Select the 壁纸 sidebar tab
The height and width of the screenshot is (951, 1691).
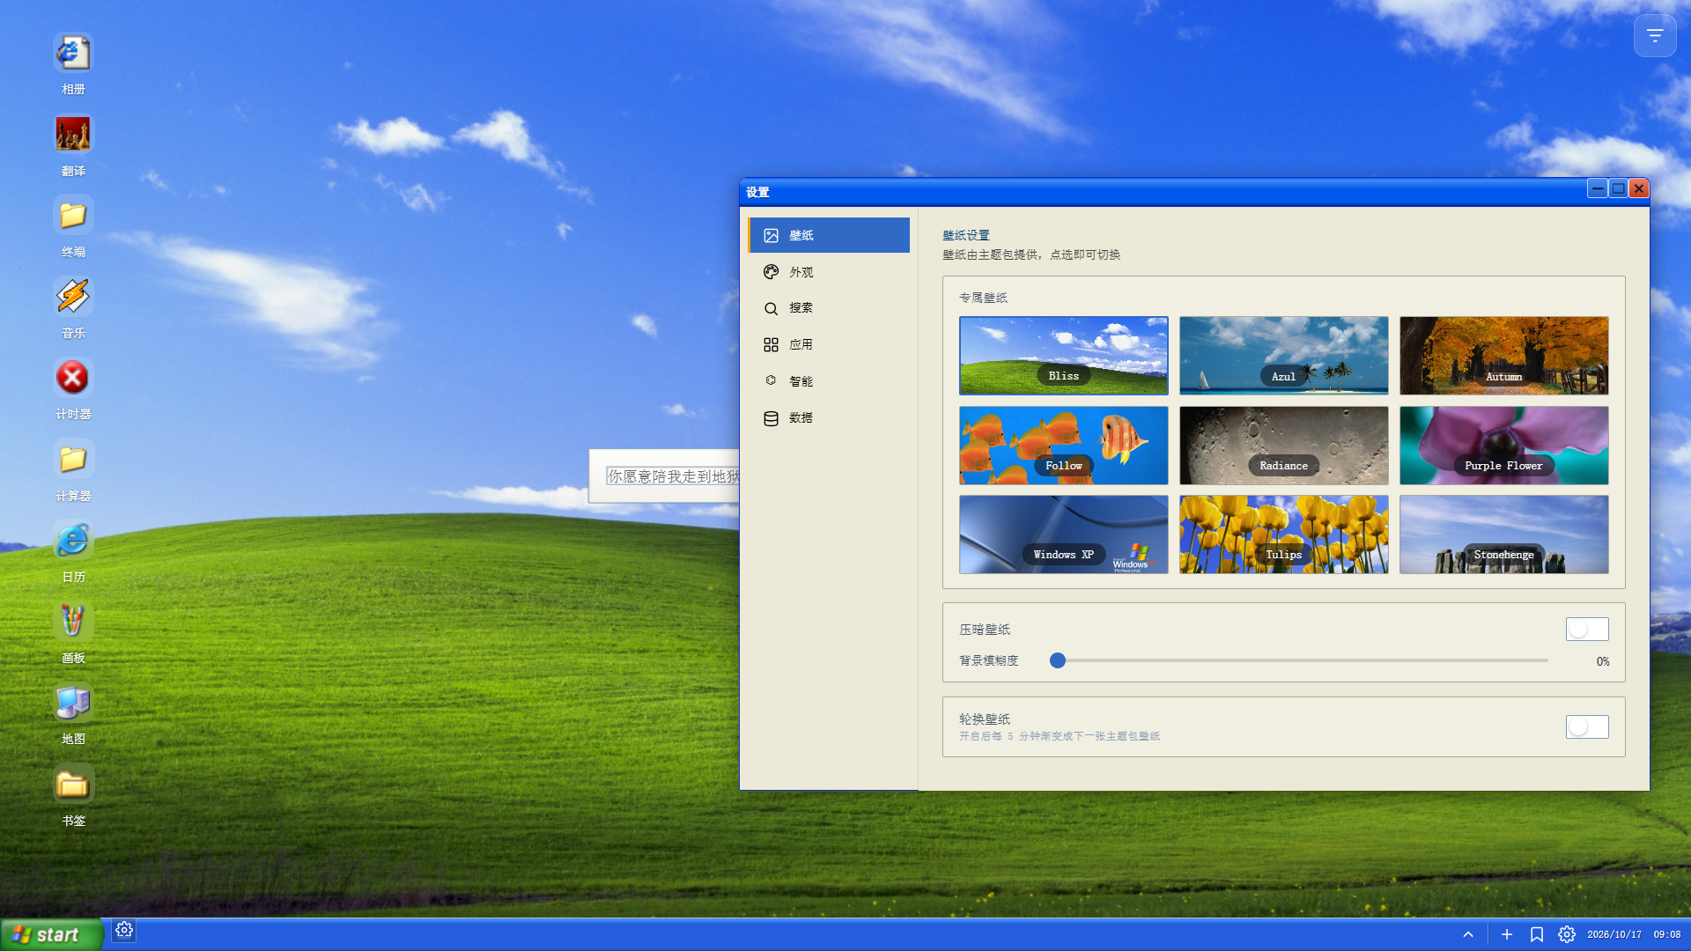(829, 235)
